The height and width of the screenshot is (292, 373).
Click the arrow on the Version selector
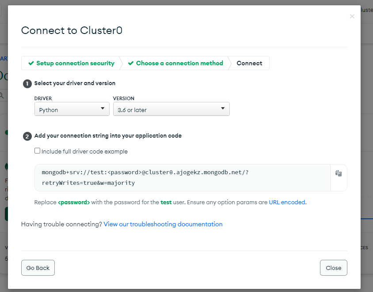click(x=223, y=109)
